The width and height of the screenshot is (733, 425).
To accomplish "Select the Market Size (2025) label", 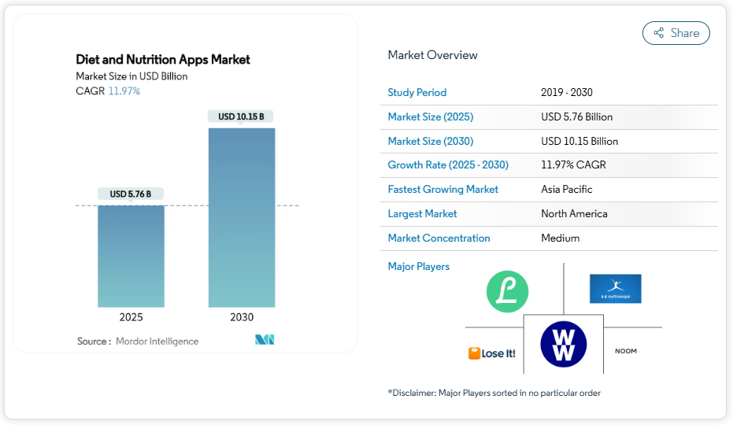I will 430,117.
